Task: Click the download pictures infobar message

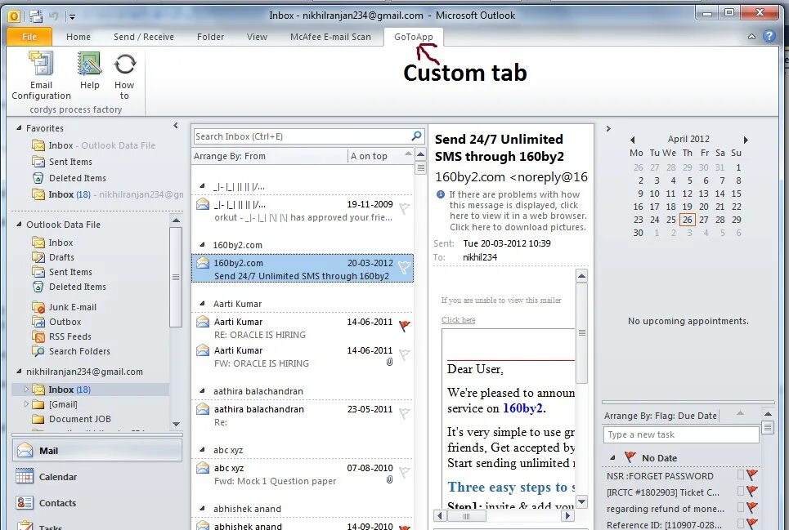Action: tap(518, 211)
